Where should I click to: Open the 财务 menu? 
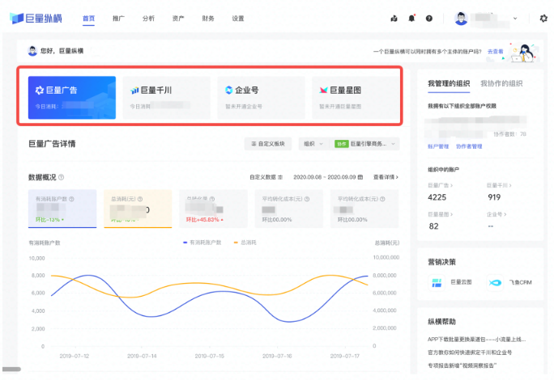[x=208, y=19]
